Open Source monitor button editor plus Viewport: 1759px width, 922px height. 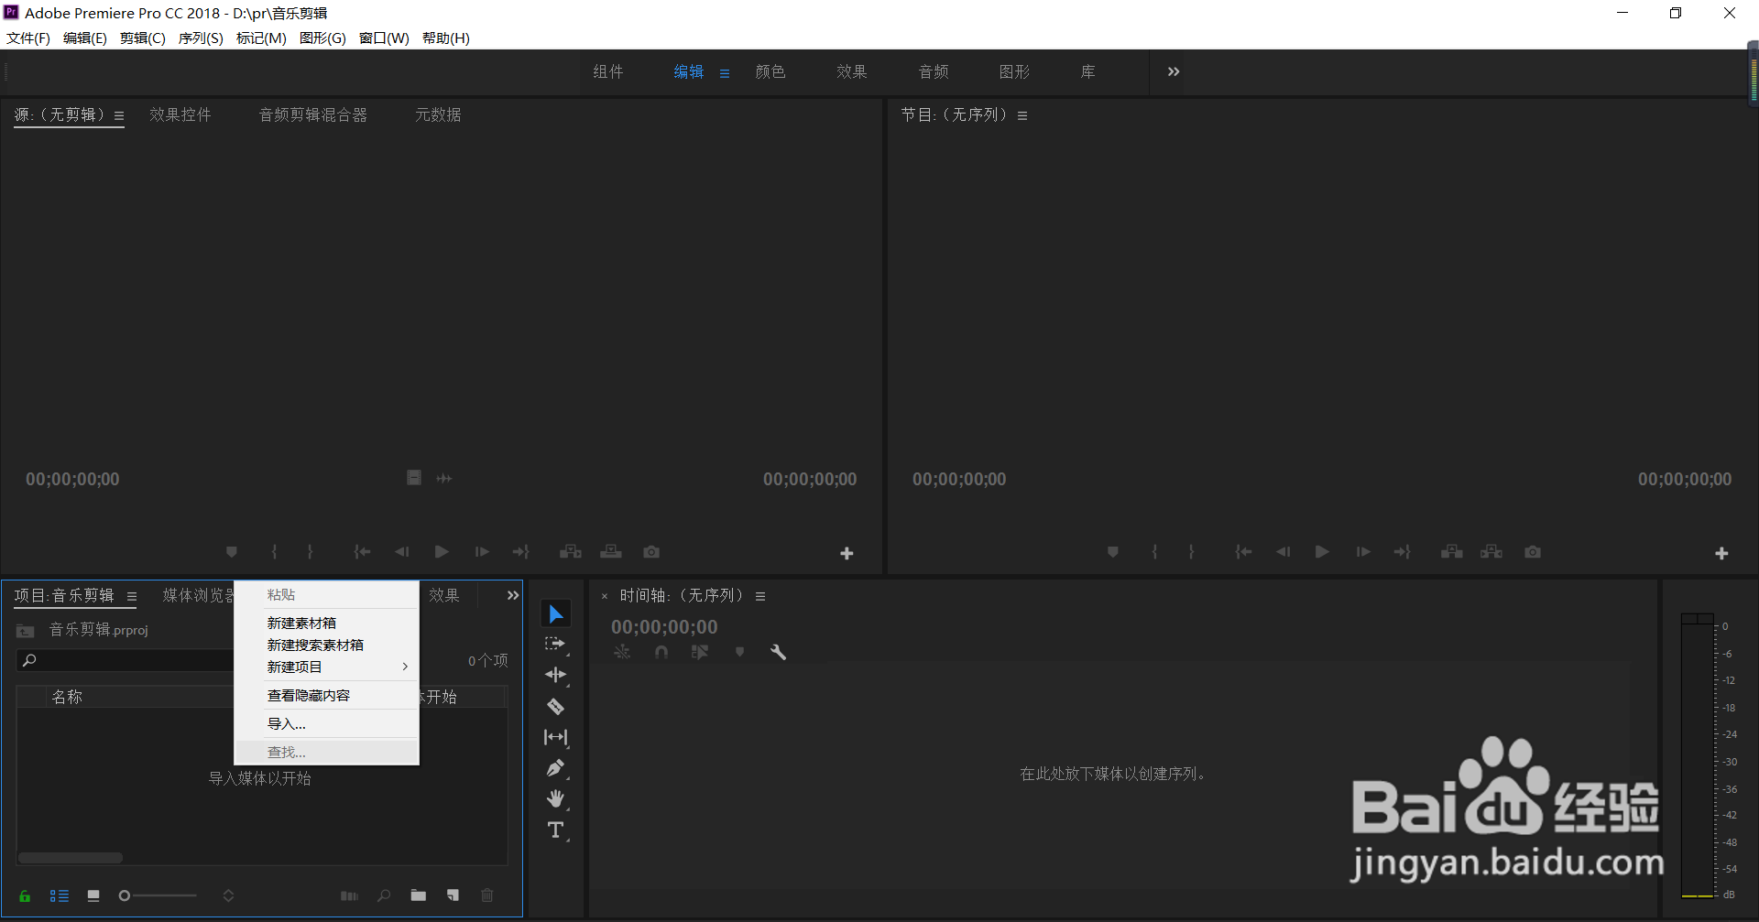[x=847, y=553]
